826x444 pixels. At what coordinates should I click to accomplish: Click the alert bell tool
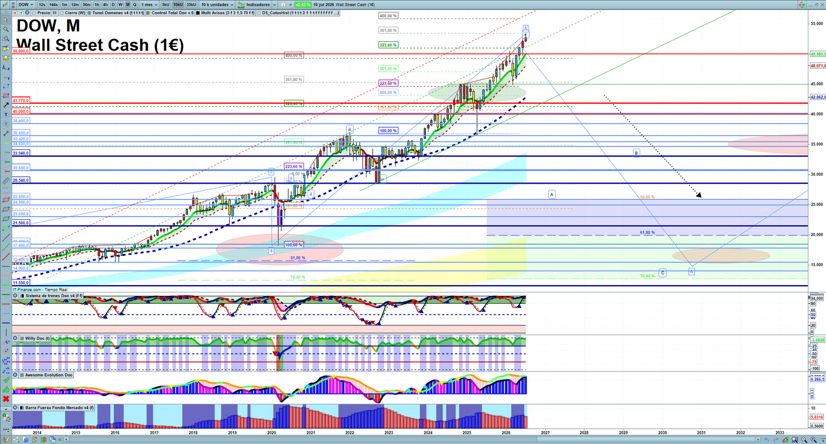click(6, 58)
